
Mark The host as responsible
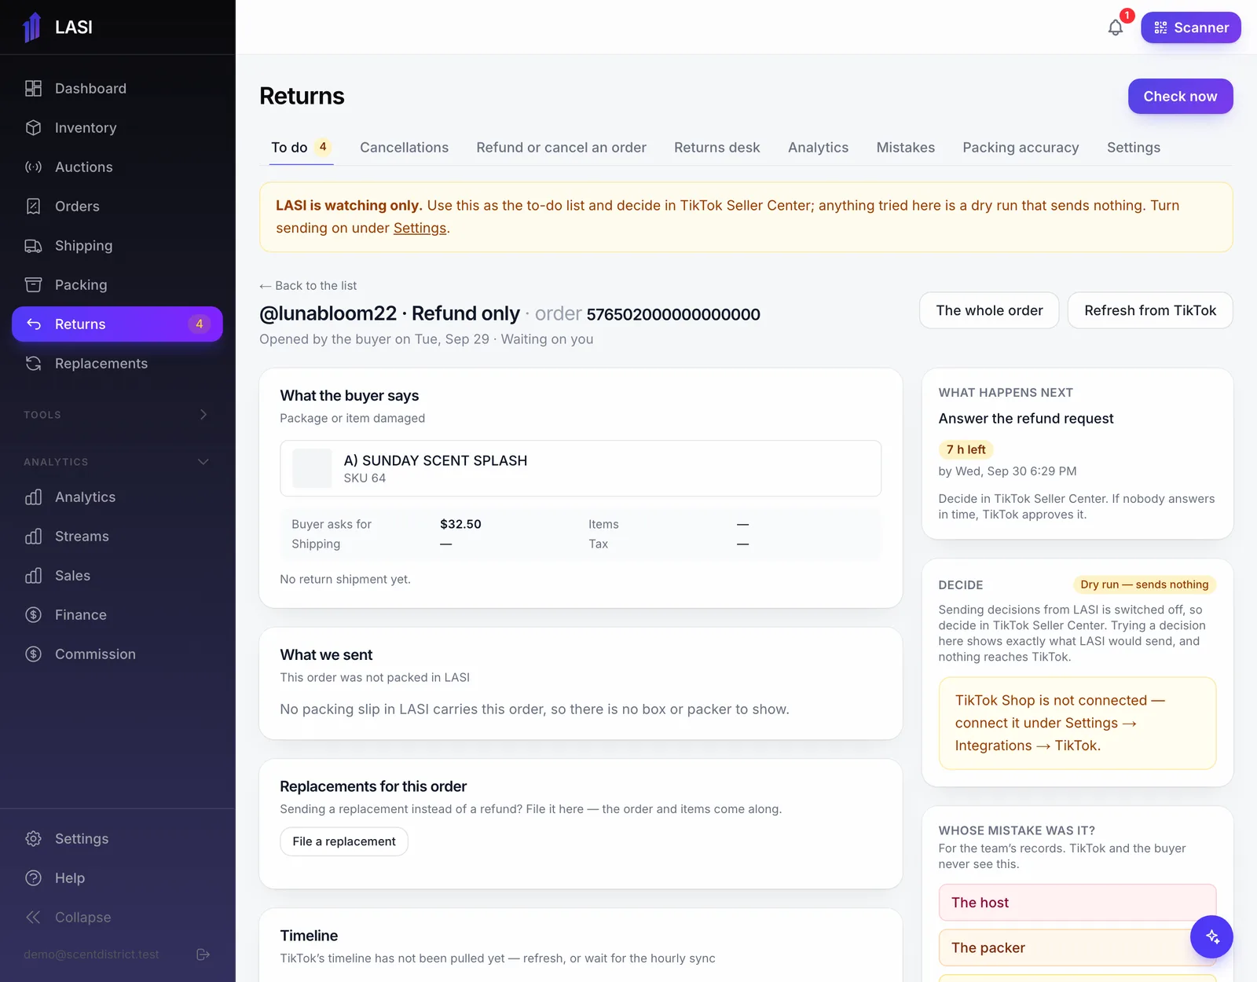tap(1077, 903)
